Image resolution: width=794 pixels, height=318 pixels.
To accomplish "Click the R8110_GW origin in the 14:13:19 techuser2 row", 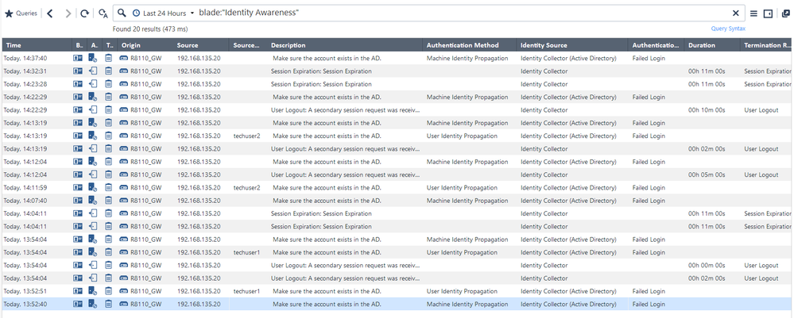I will [145, 136].
